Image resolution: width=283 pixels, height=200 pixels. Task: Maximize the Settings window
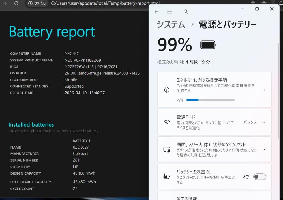click(x=257, y=9)
